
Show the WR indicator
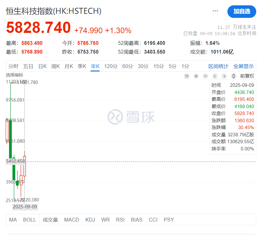[106, 220]
